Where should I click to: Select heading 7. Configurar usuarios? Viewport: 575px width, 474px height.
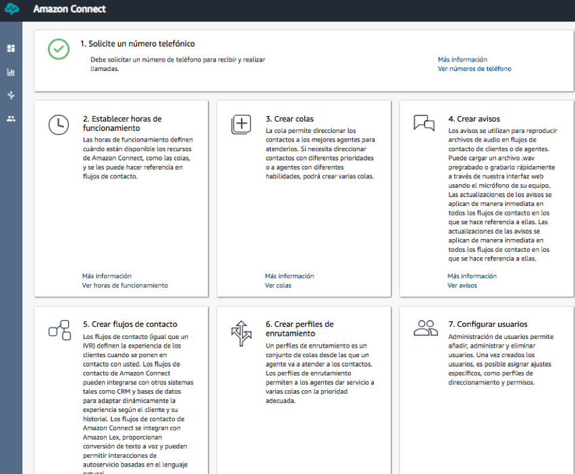[x=488, y=324]
